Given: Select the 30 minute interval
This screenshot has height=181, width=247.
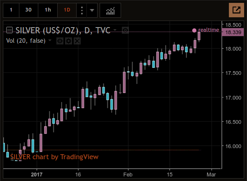Looking at the screenshot, I should click(x=28, y=10).
